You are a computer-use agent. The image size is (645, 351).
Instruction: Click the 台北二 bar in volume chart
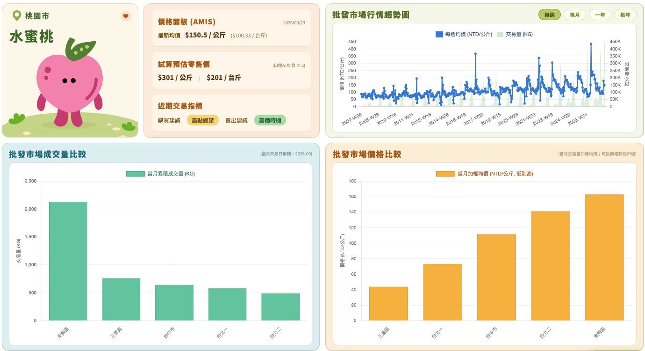click(280, 307)
